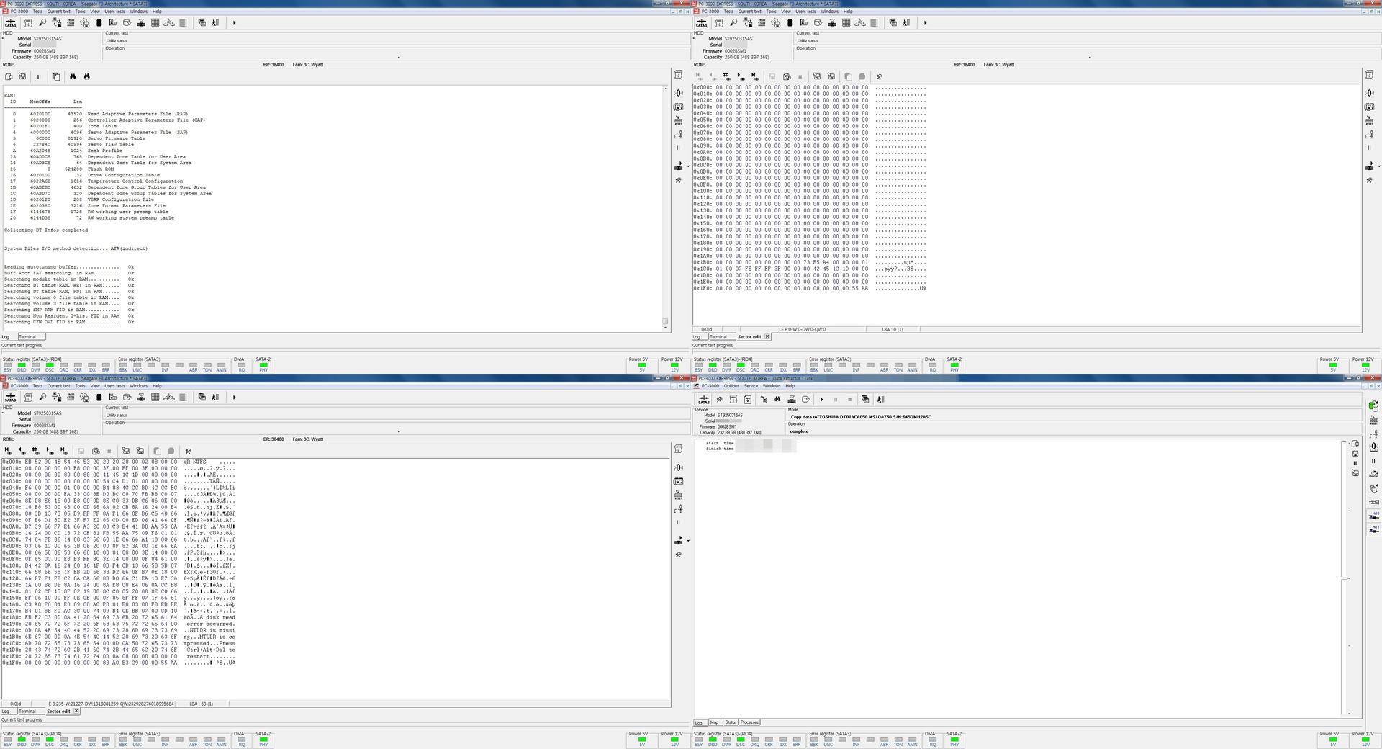Click the black cylinder icon in top-left toolbar
The image size is (1382, 749).
tap(99, 23)
